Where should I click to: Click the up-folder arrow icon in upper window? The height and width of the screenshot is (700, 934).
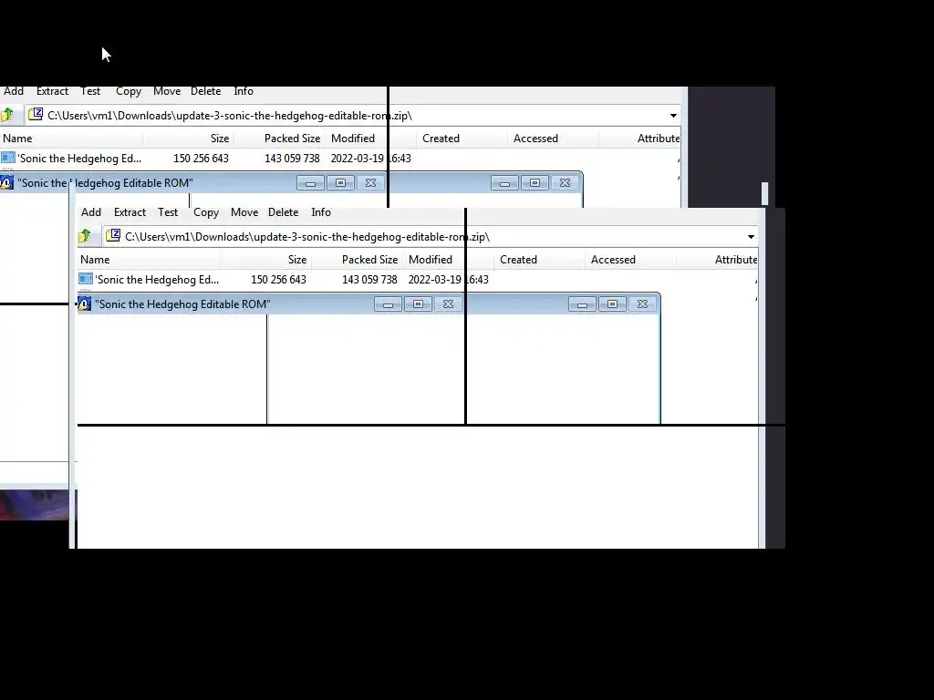click(x=7, y=115)
